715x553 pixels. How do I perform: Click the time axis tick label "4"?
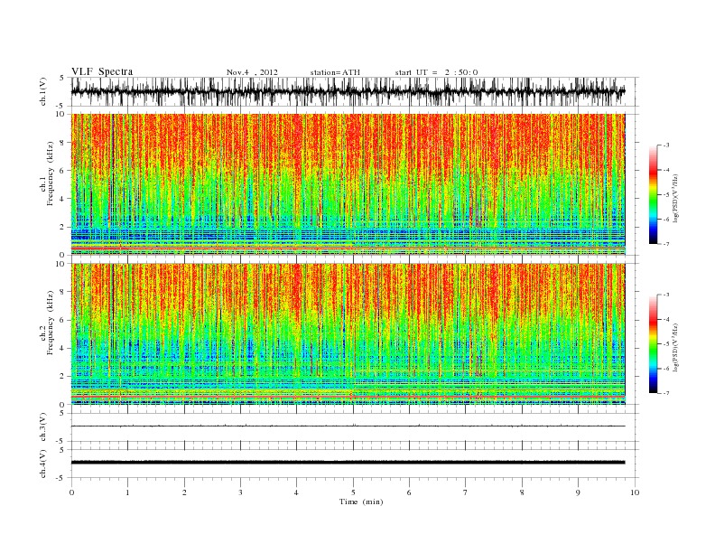point(297,492)
